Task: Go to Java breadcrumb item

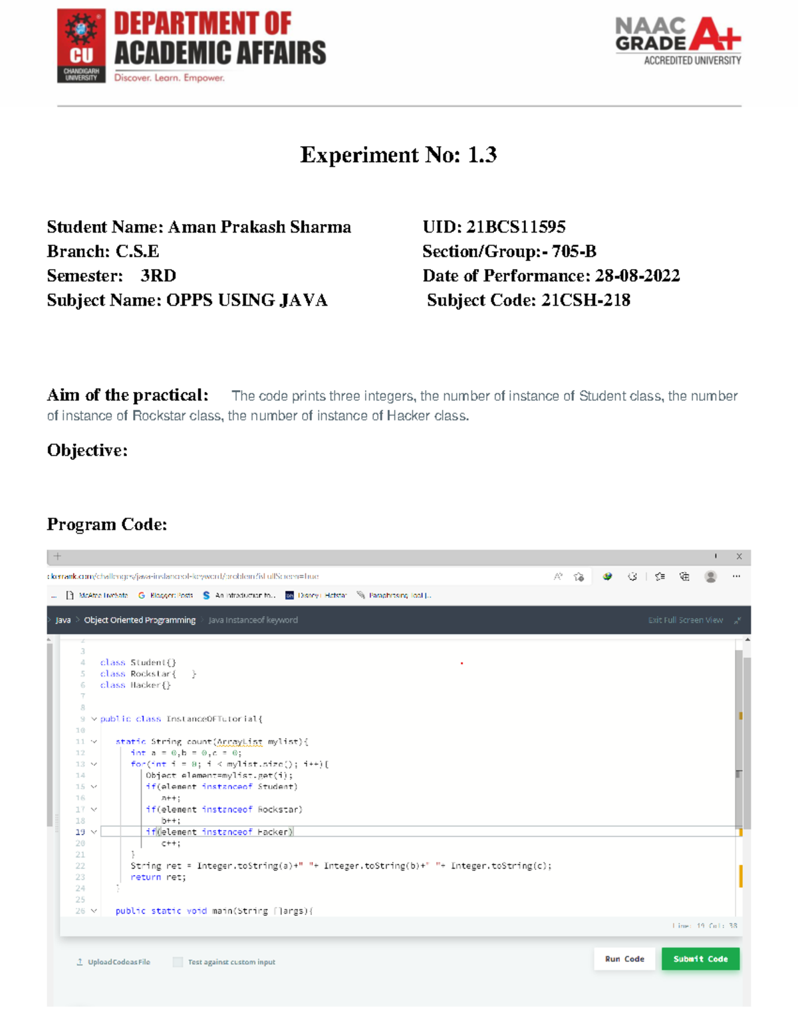Action: [x=63, y=621]
